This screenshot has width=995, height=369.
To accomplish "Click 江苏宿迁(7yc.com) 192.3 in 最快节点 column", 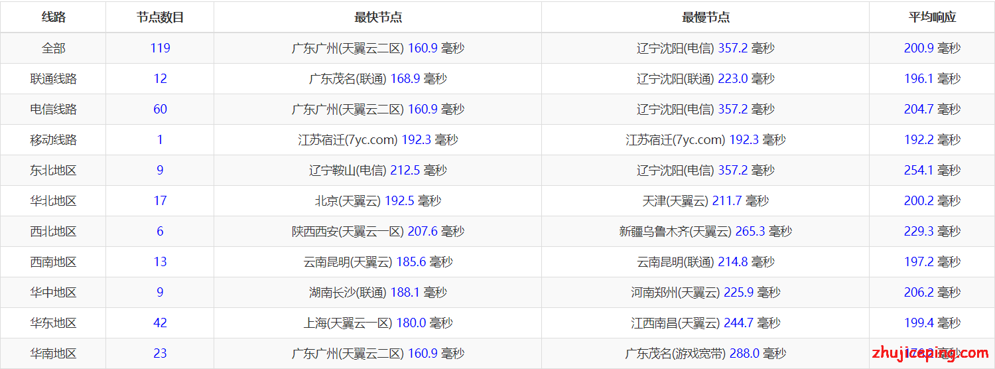I will click(378, 139).
